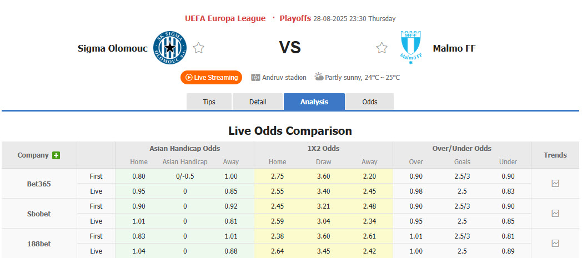Click the Malmo FF team name
The image size is (582, 258).
(x=454, y=48)
